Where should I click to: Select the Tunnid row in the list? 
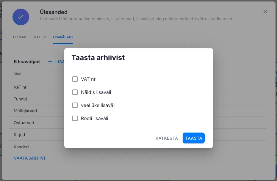point(20,99)
